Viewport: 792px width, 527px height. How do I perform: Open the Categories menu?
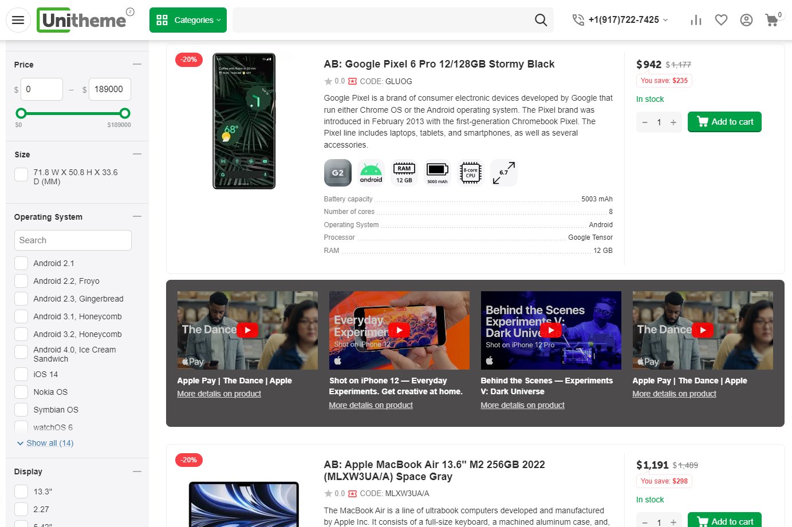[x=188, y=19]
